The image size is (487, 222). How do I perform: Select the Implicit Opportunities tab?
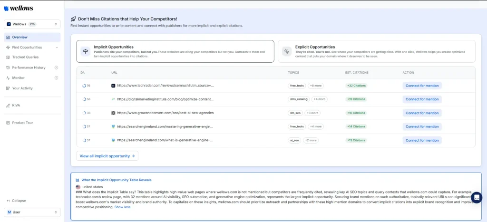coord(175,51)
